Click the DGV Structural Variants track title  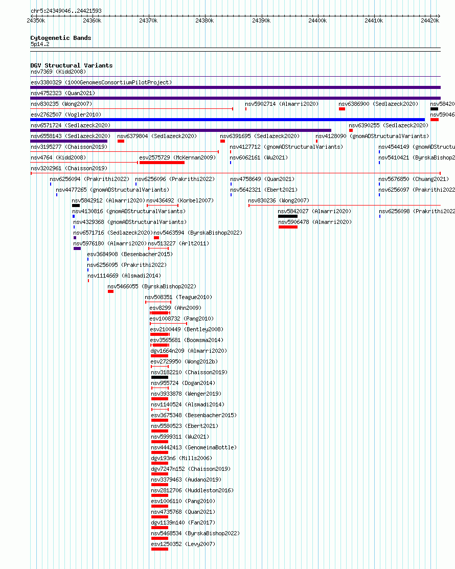coord(72,65)
